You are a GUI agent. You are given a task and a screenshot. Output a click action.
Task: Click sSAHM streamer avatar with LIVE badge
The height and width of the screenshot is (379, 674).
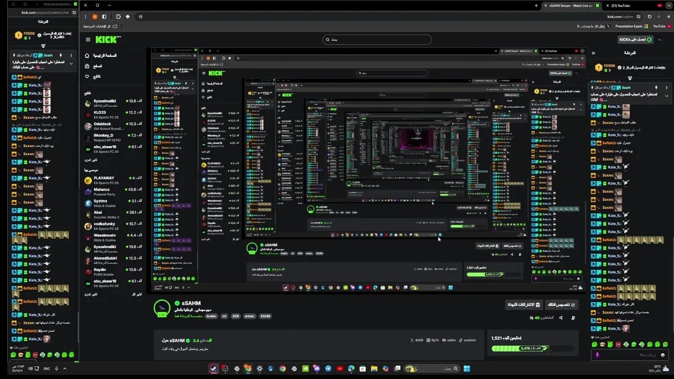coord(162,308)
